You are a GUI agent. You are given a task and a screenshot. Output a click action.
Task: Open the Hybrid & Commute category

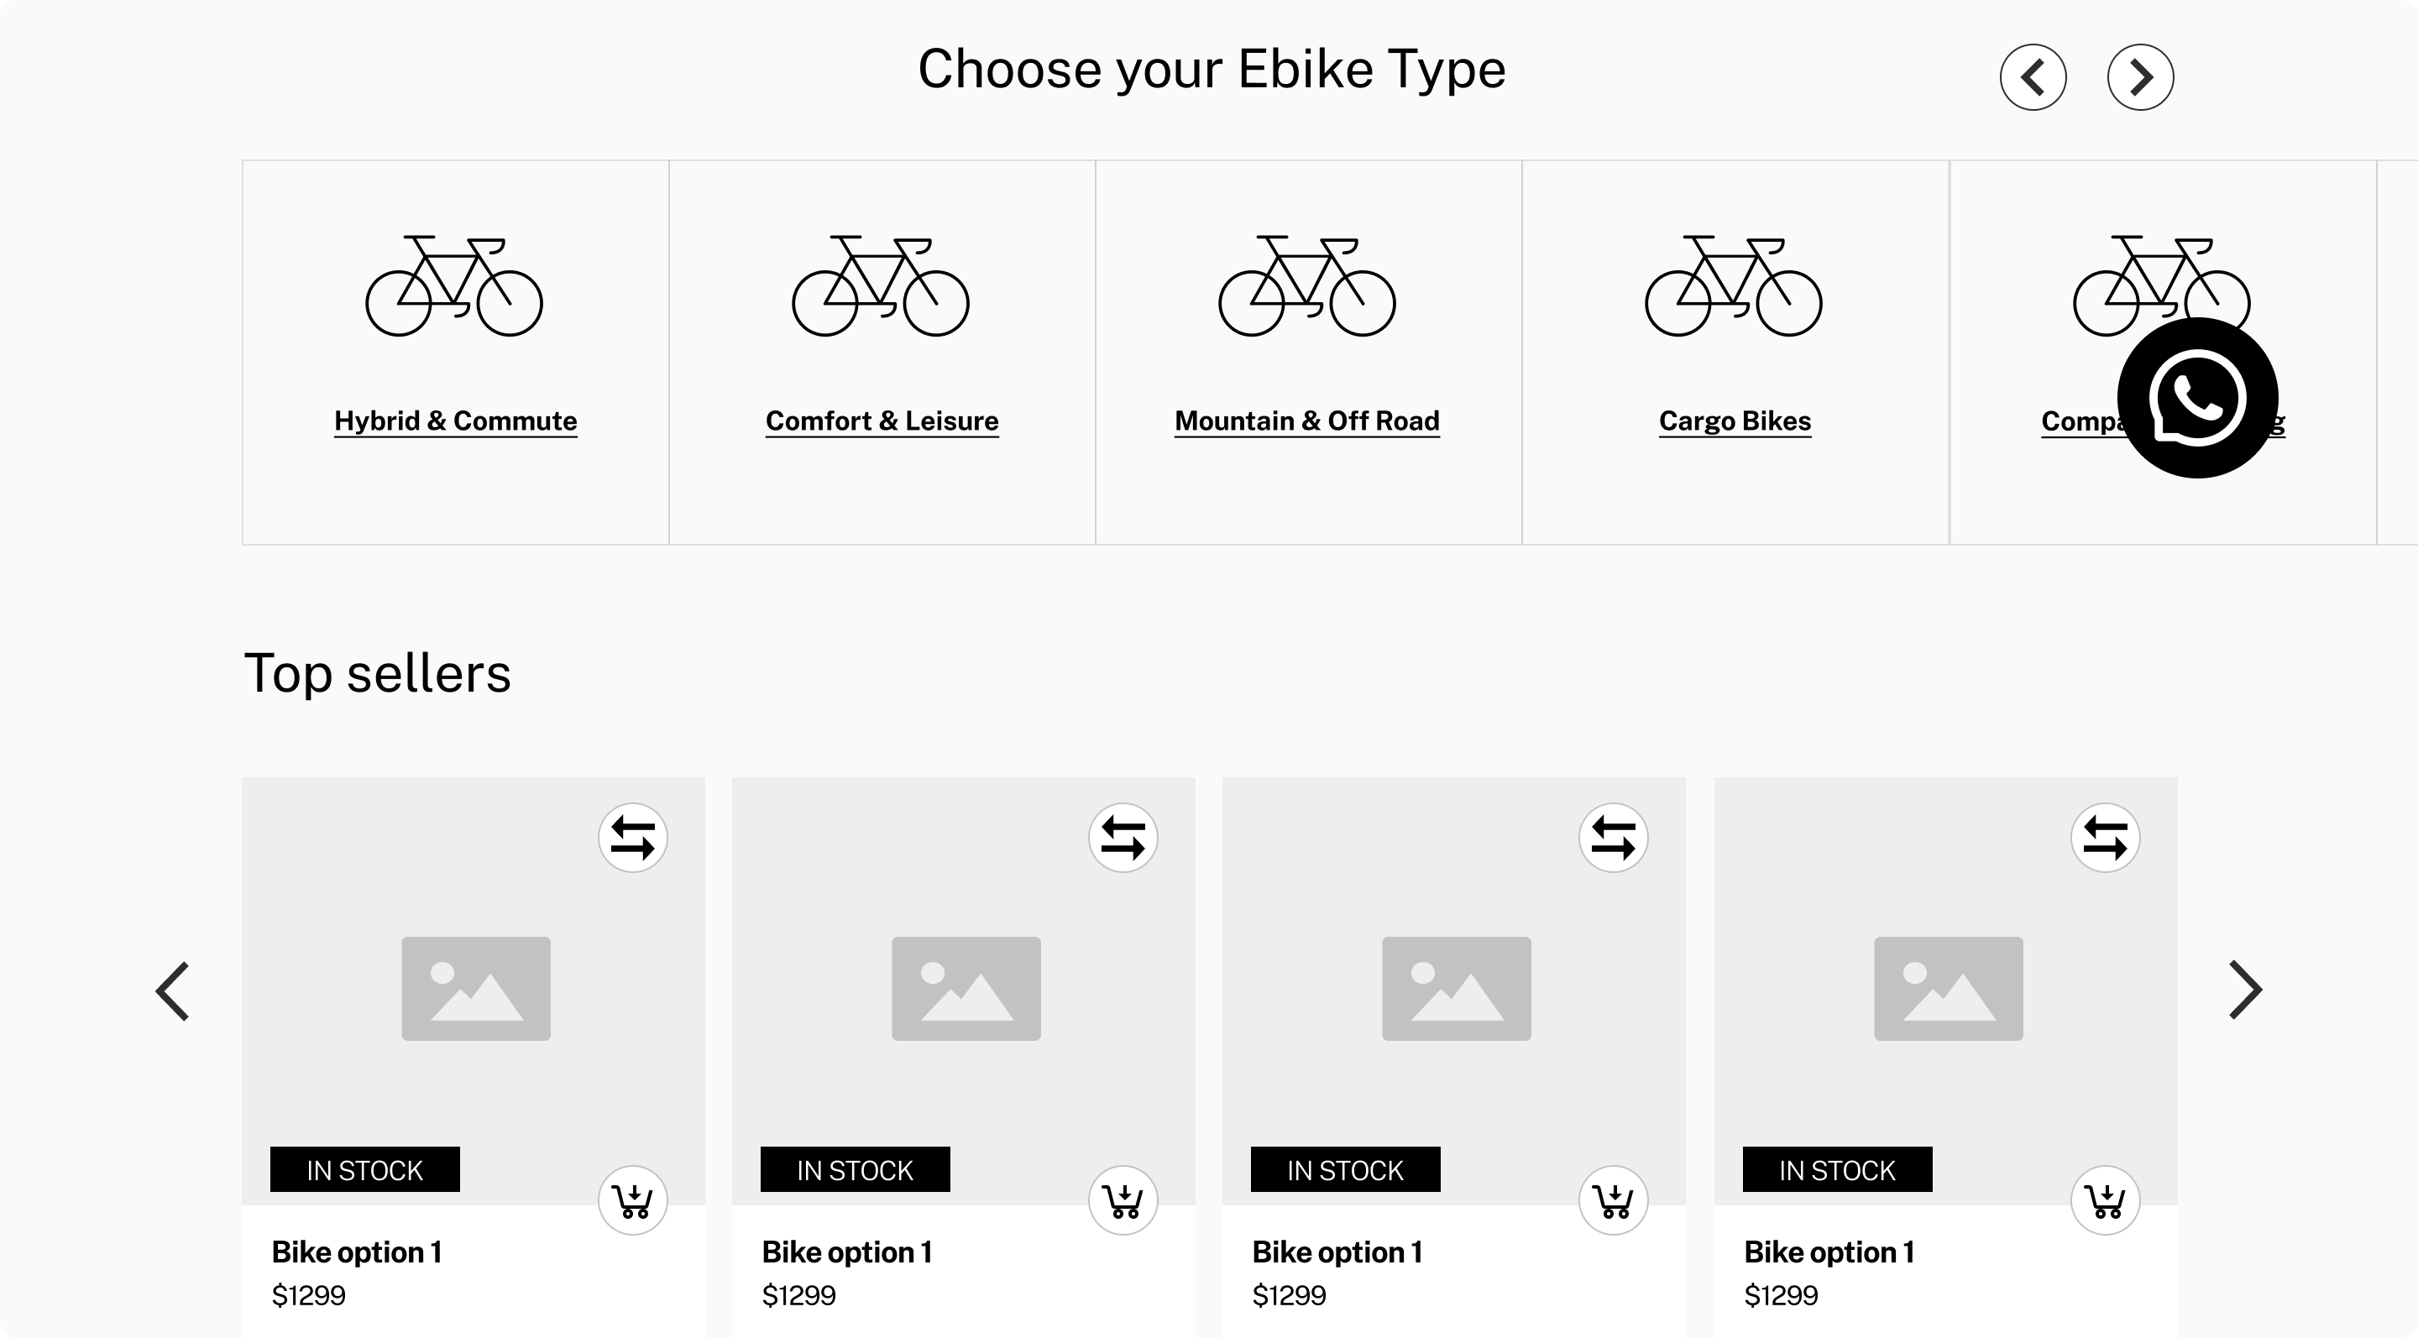point(455,421)
